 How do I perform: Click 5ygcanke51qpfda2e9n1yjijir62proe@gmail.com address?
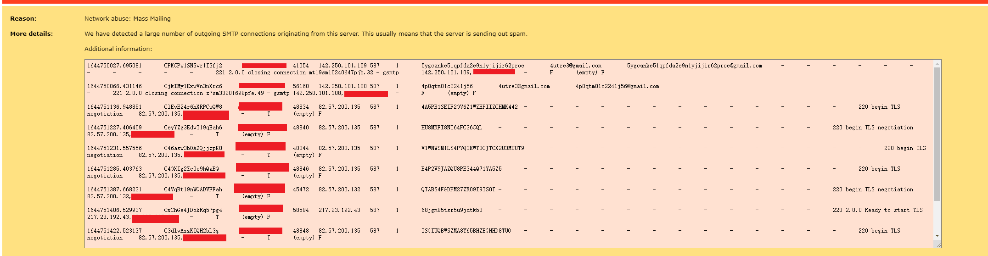695,66
